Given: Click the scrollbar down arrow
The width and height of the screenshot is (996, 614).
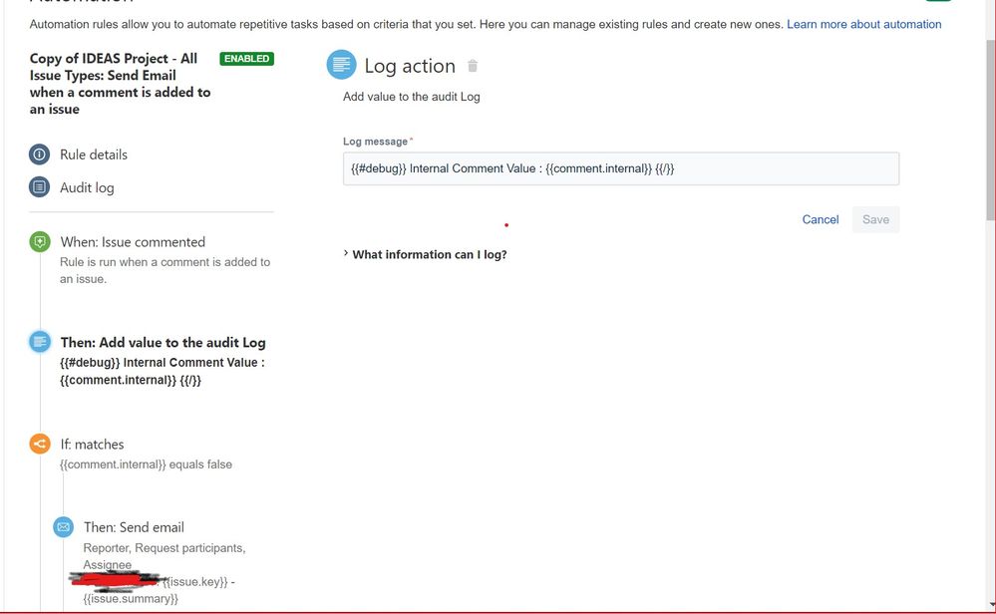Looking at the screenshot, I should (x=991, y=605).
